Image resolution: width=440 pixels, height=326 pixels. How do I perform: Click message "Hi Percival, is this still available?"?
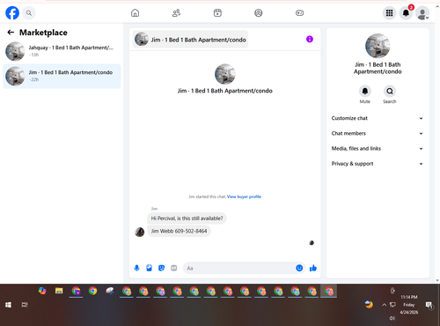point(187,219)
